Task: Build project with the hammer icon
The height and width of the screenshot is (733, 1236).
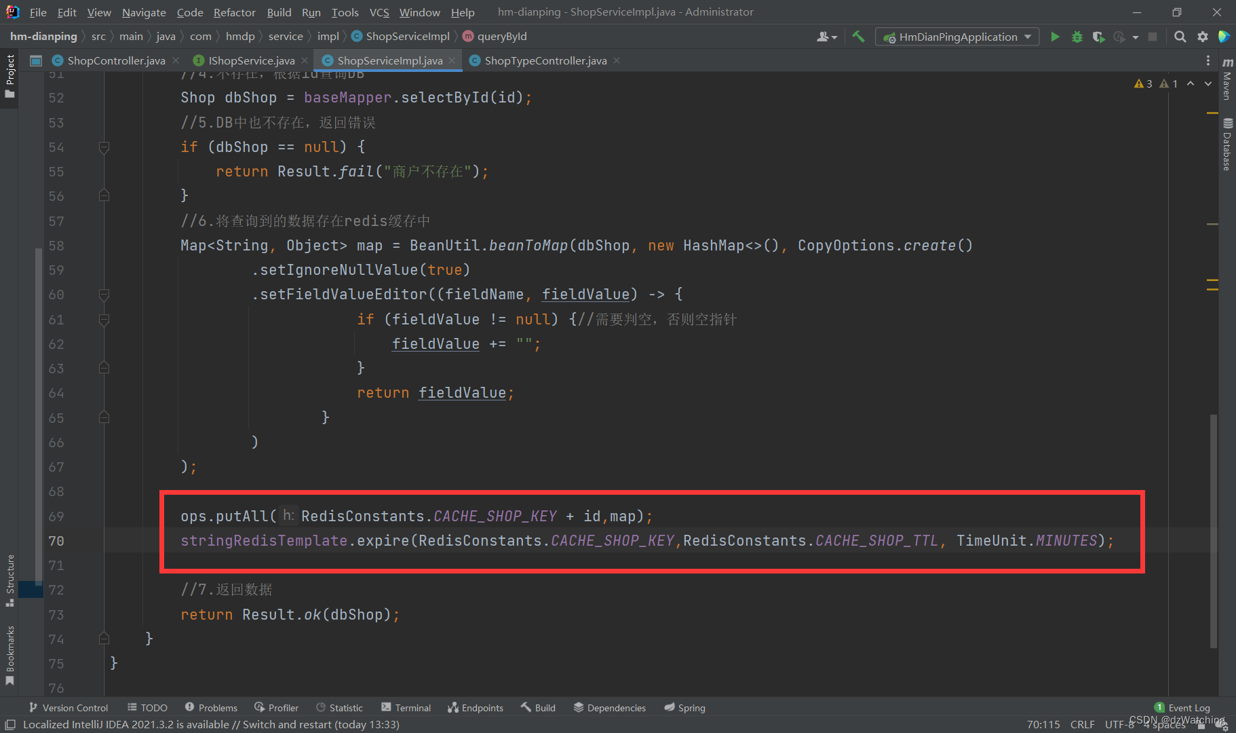Action: (858, 37)
